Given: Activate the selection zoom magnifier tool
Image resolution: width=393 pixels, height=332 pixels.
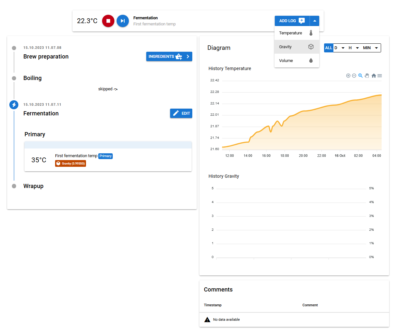Looking at the screenshot, I should click(x=360, y=76).
